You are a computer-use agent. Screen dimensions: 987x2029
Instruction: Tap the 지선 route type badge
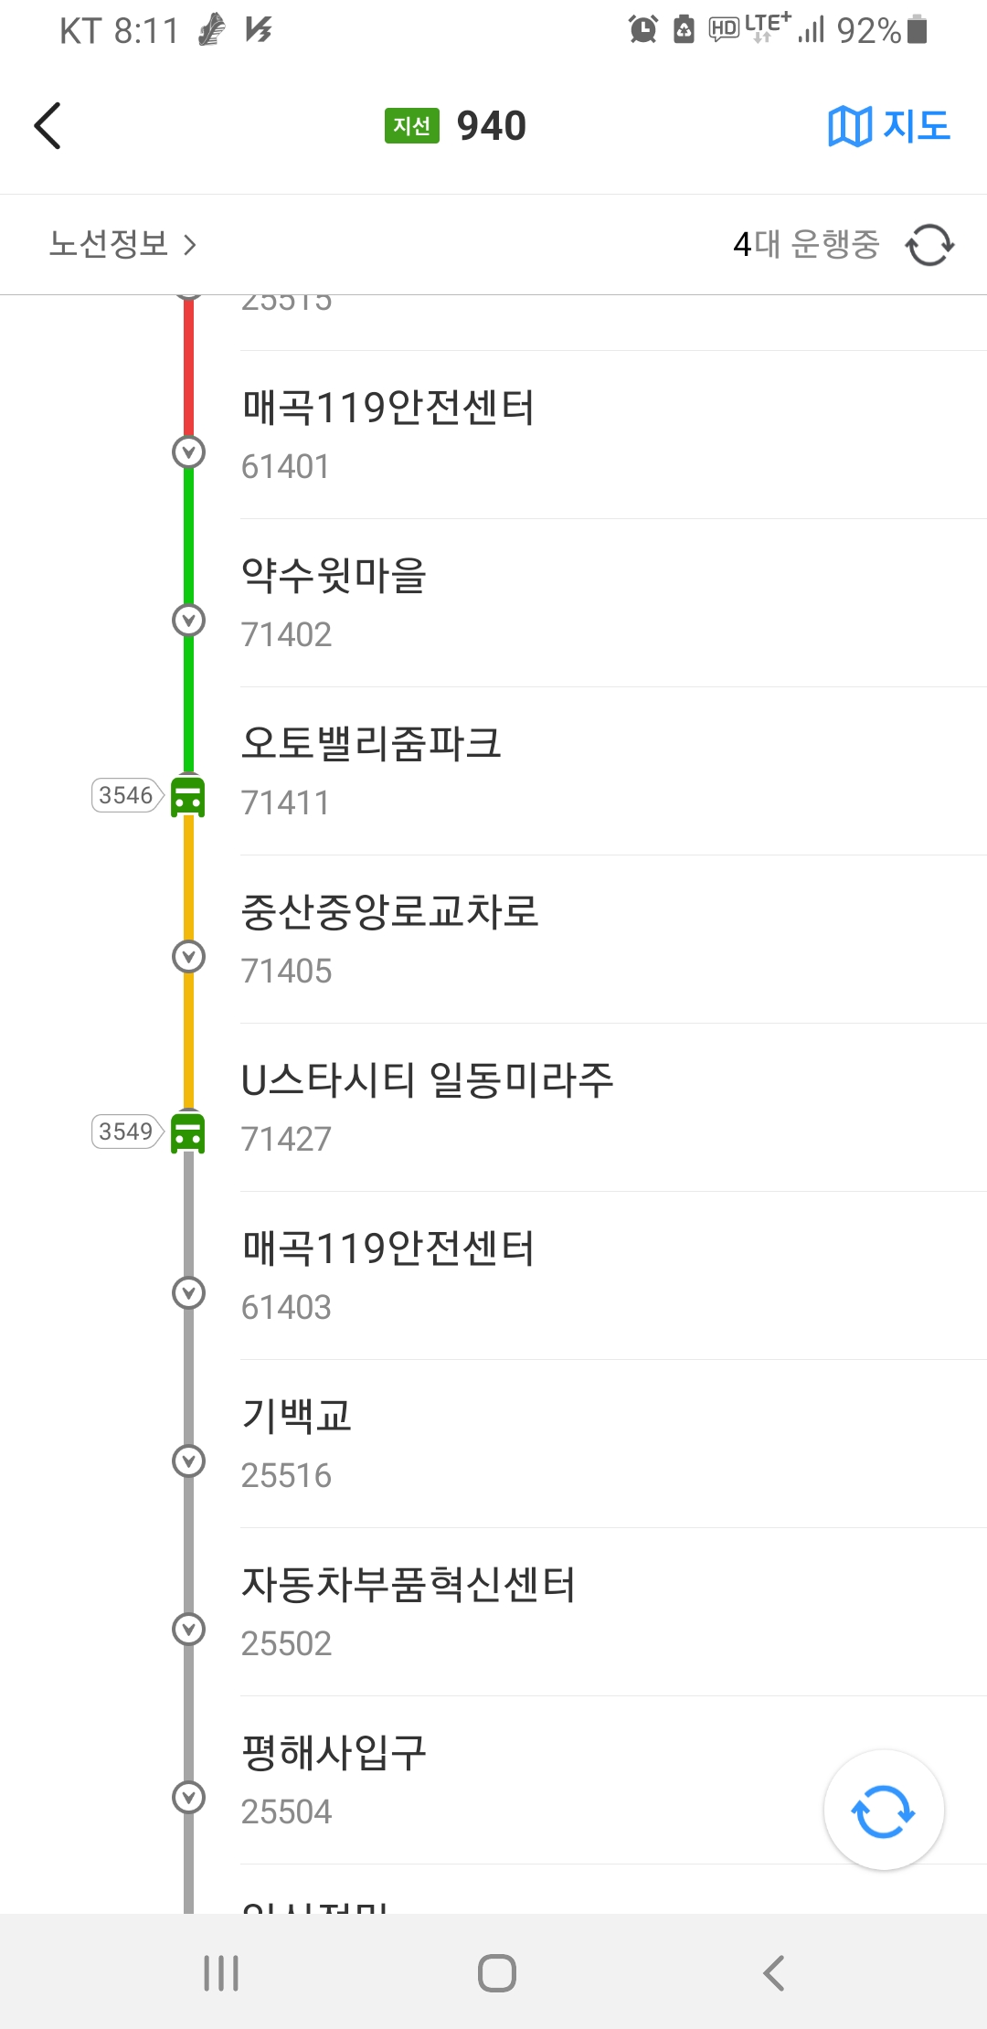[x=411, y=125]
